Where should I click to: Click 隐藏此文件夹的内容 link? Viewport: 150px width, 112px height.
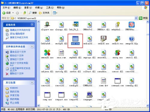20,30
